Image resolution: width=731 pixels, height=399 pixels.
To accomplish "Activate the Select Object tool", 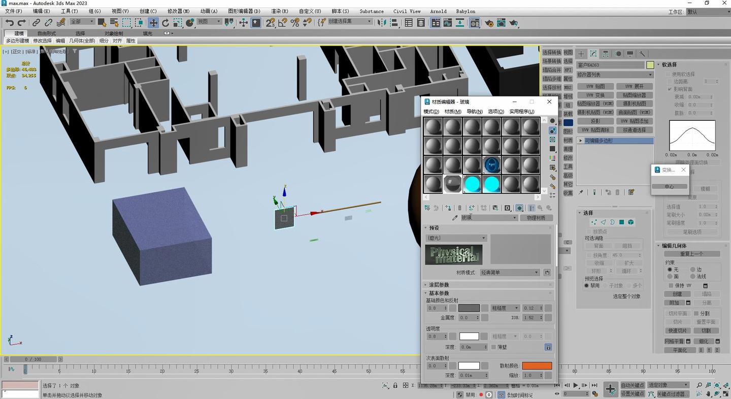I will 102,22.
